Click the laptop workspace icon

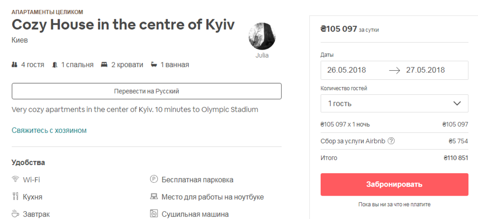coord(154,197)
